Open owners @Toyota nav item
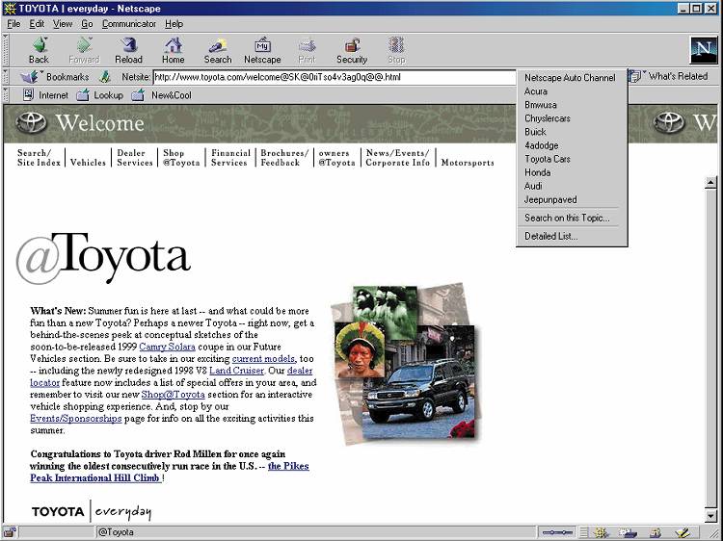The image size is (723, 541). 336,158
